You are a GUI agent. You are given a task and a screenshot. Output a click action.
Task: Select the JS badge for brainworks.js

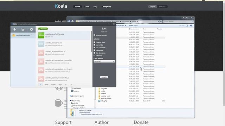[41, 53]
